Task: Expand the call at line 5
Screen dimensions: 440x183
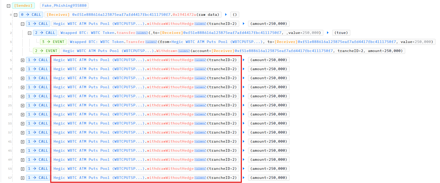Action: coord(23,60)
